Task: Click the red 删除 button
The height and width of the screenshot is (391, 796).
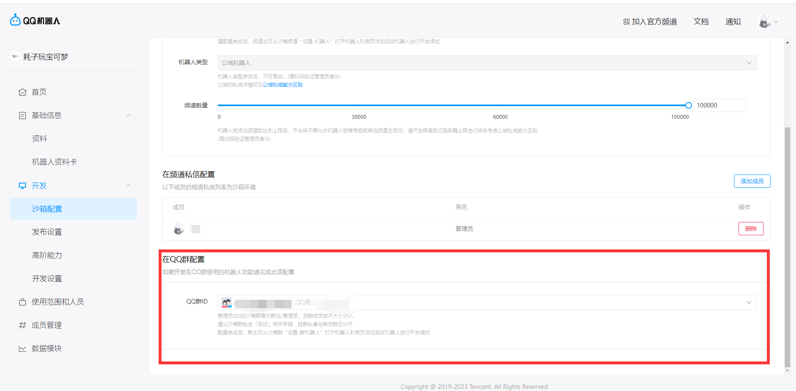Action: 751,229
